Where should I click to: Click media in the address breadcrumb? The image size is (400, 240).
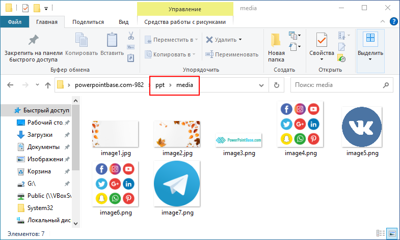(184, 85)
